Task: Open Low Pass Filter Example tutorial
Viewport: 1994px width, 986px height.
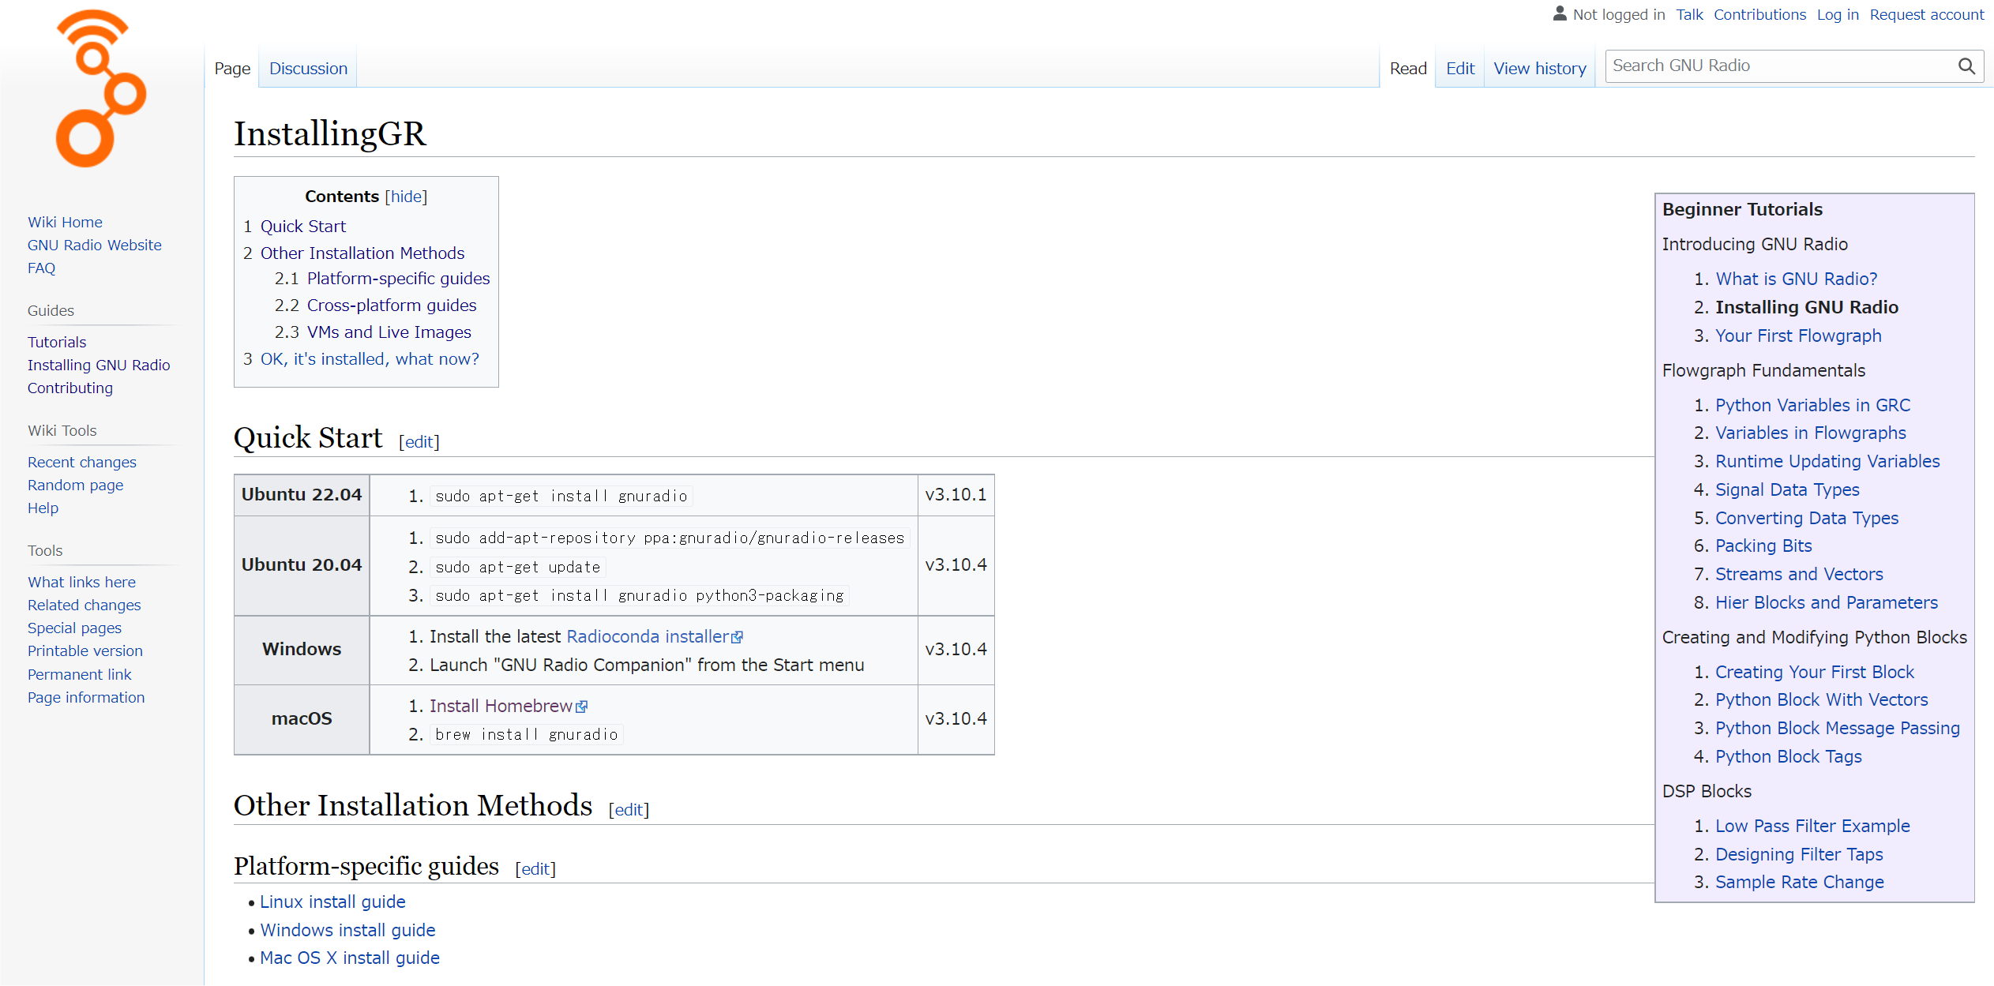Action: pos(1812,826)
